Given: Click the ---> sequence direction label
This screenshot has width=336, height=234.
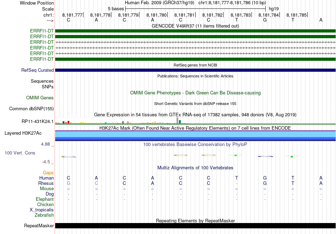Looking at the screenshot, I should [50, 21].
